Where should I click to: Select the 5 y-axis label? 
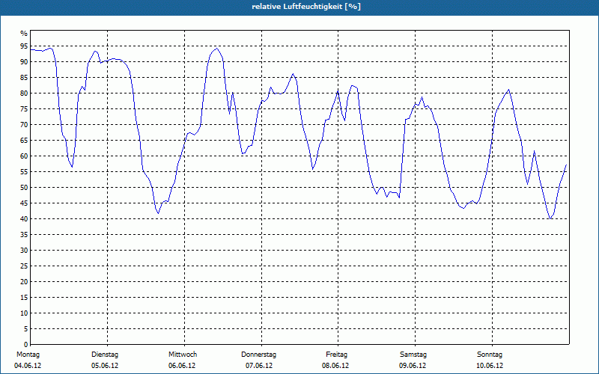25,329
